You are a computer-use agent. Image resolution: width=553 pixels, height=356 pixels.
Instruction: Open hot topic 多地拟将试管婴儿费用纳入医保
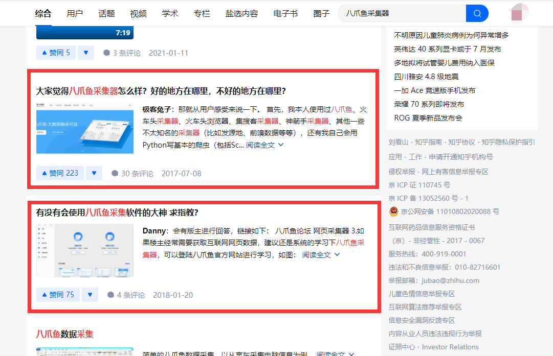pyautogui.click(x=445, y=63)
